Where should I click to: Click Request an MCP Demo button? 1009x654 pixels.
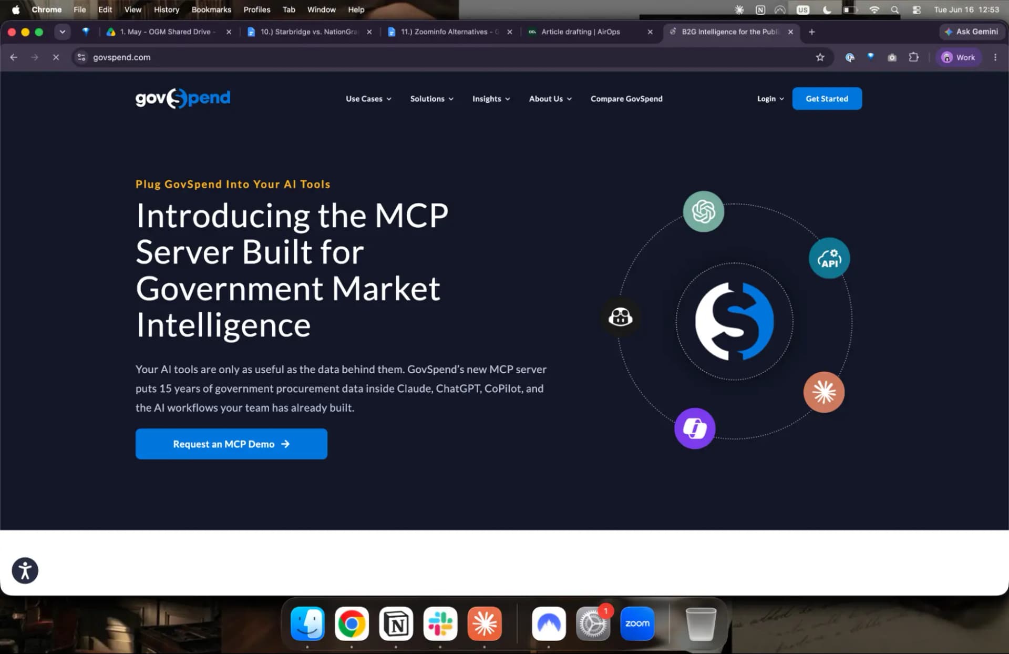(231, 444)
